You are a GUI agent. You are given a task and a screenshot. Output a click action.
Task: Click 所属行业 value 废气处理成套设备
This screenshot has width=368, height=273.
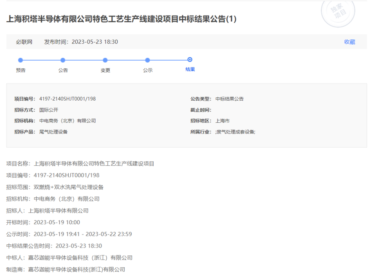235,132
